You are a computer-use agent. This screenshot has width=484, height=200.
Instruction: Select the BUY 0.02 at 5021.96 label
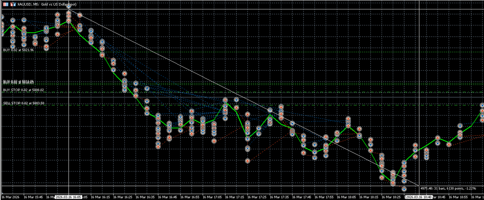pyautogui.click(x=18, y=50)
